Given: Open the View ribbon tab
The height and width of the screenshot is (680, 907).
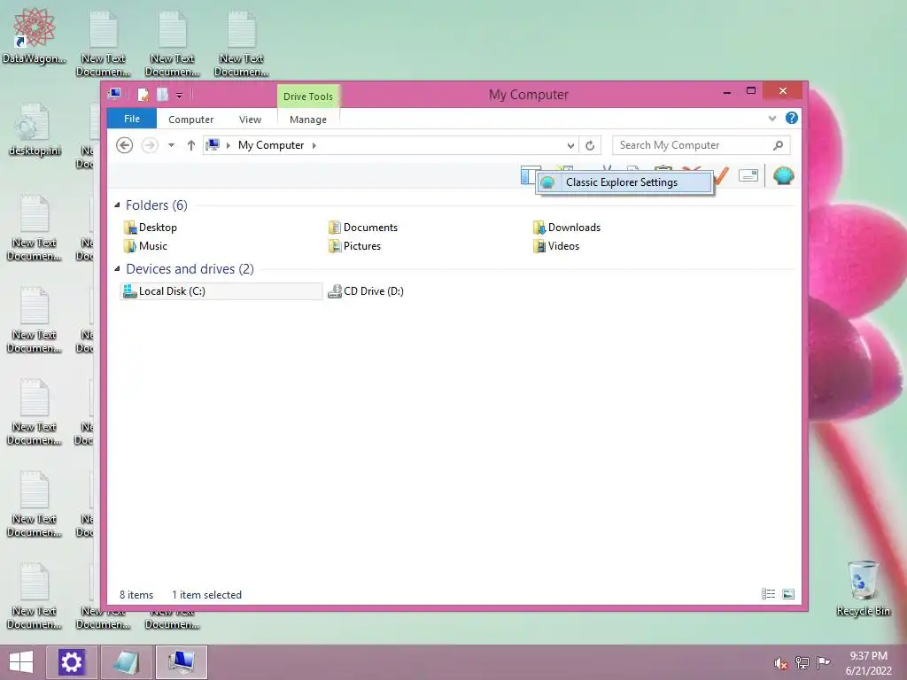Looking at the screenshot, I should [x=250, y=120].
